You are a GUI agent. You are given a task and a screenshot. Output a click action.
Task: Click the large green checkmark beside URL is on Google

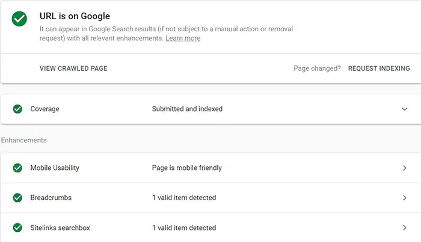pos(19,19)
